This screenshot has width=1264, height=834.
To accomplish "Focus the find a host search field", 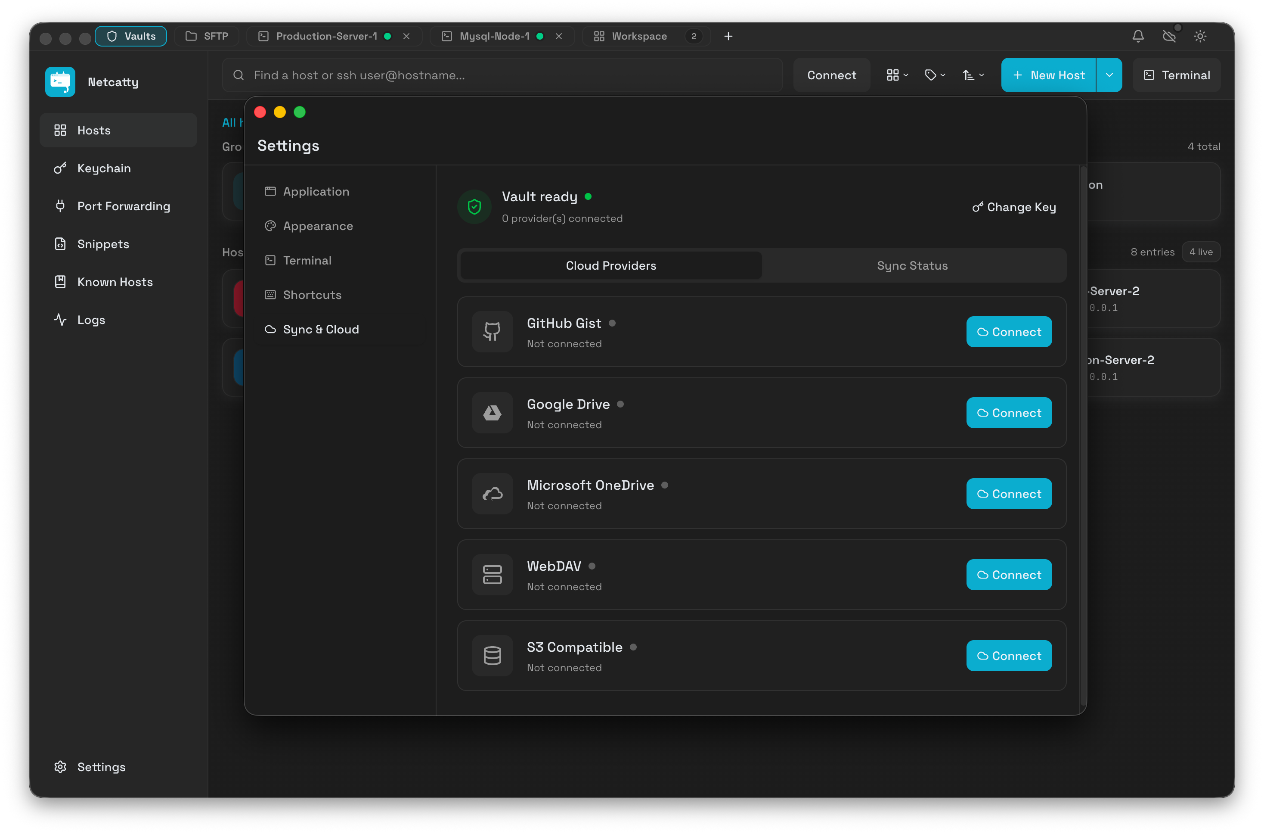I will (502, 75).
